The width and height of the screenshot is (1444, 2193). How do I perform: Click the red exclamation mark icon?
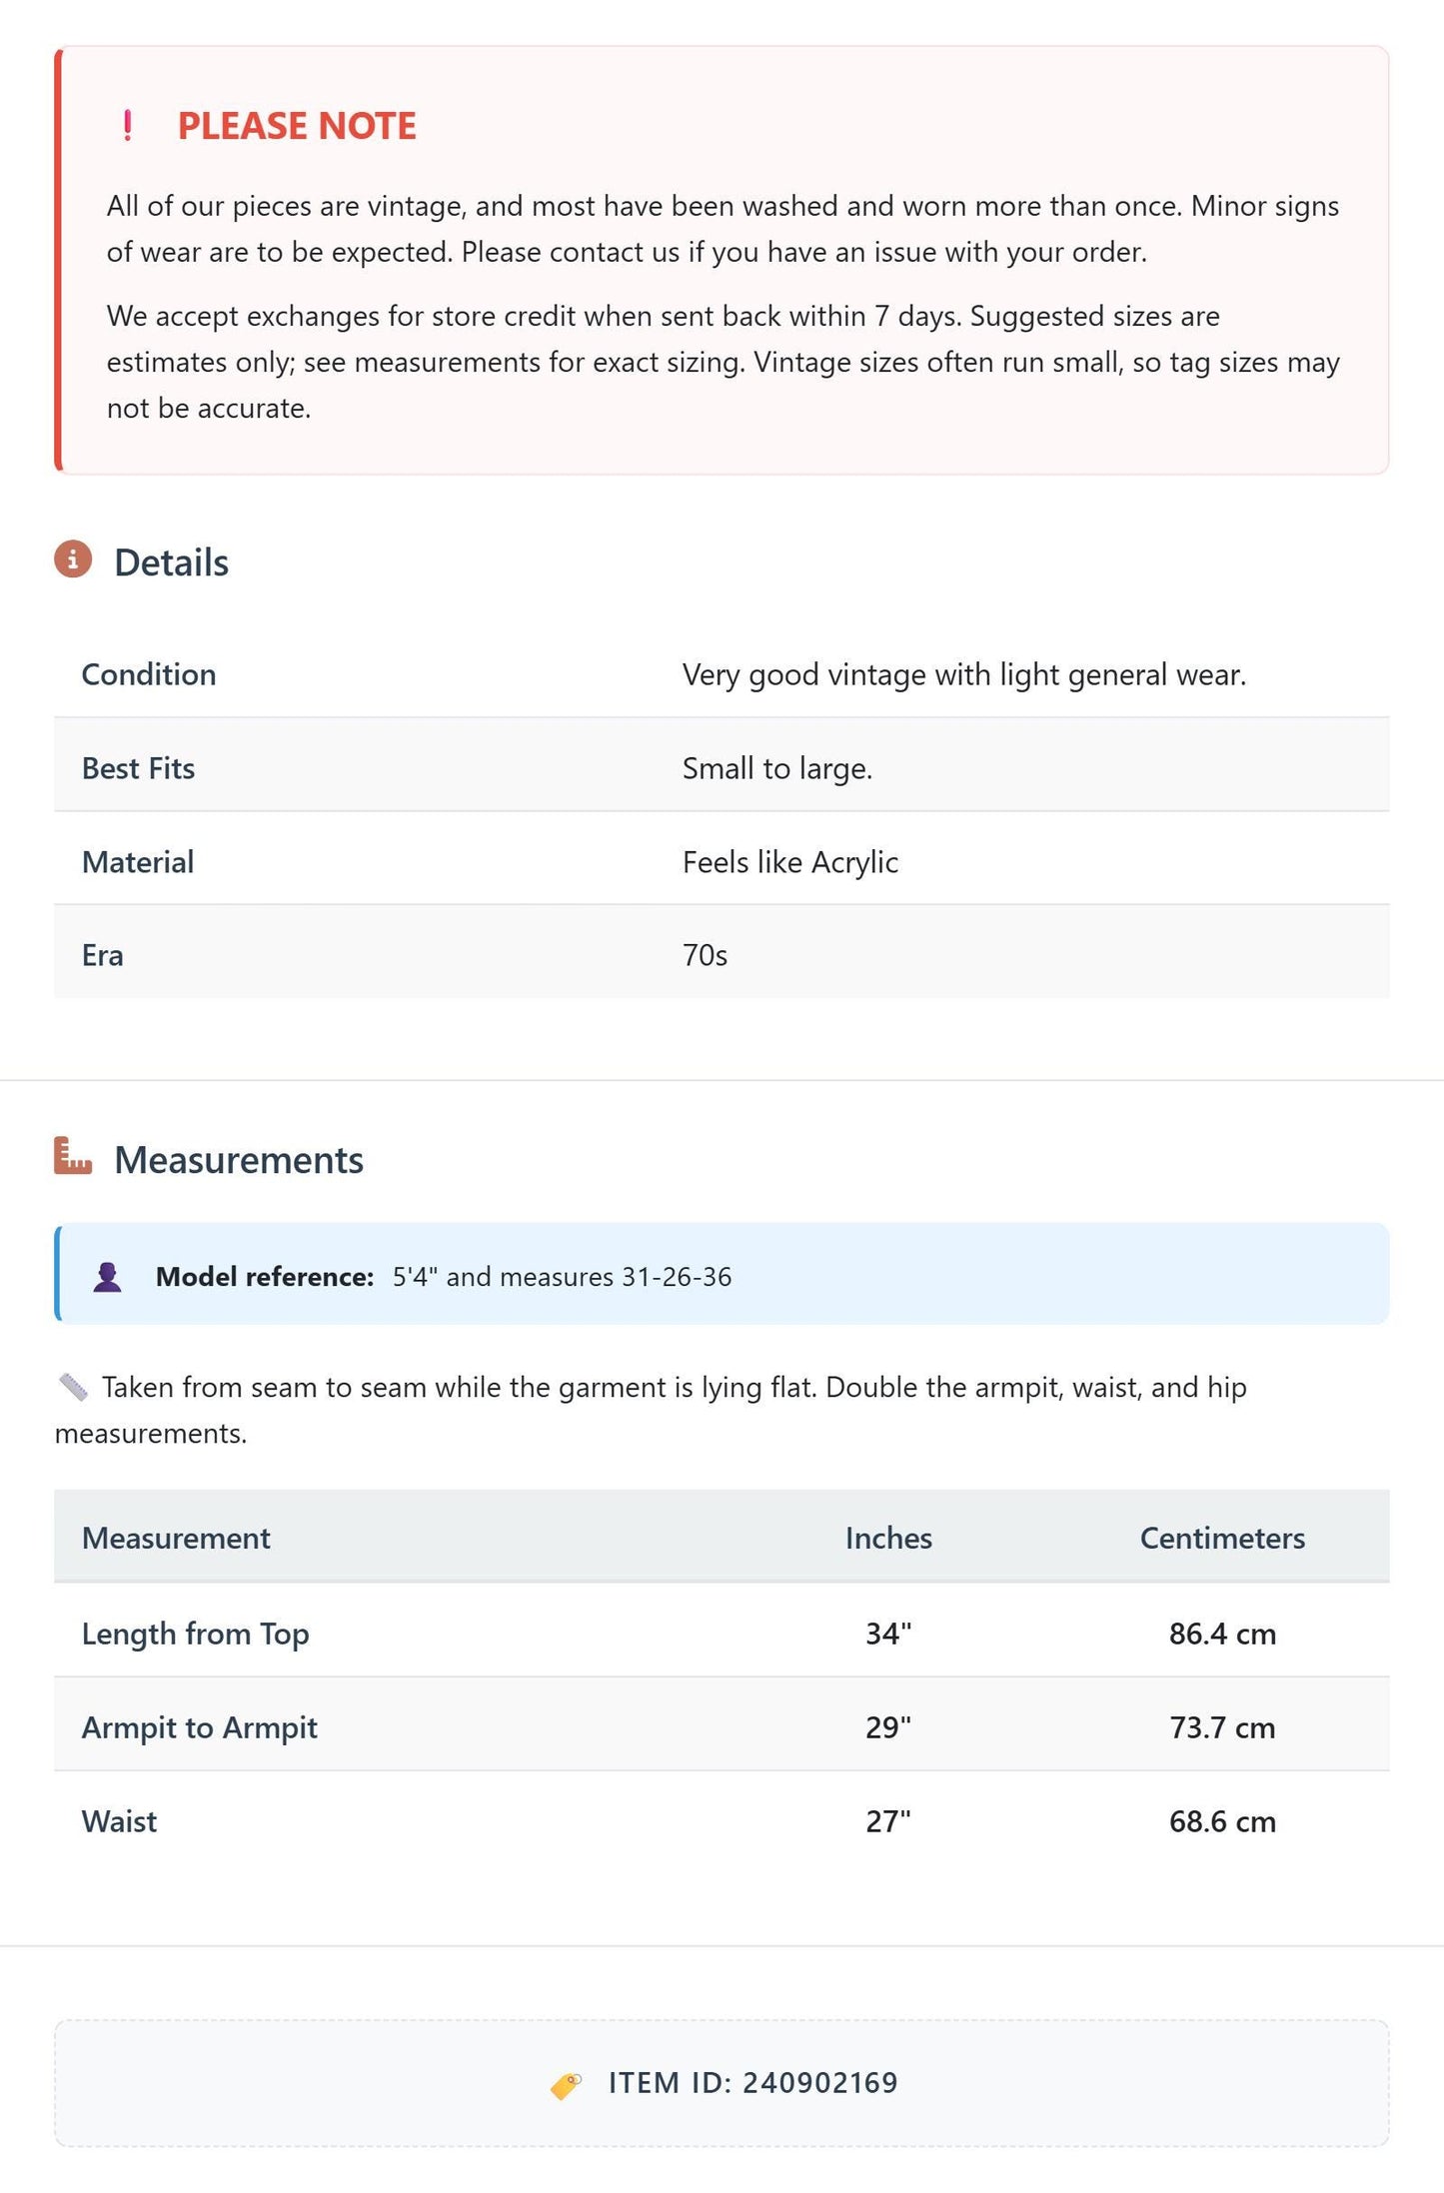coord(127,126)
